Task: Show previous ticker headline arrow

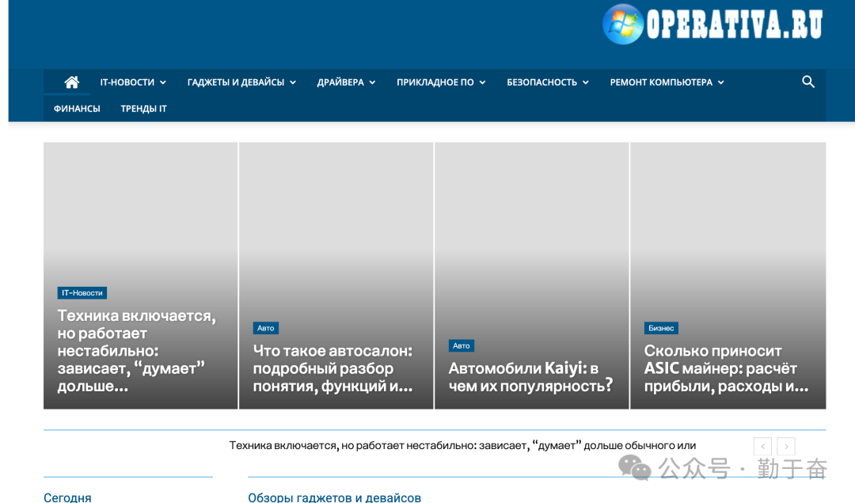Action: click(762, 446)
